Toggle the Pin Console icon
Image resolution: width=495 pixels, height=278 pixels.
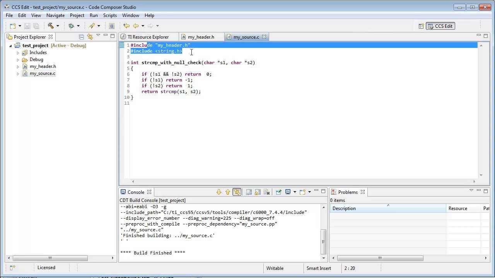tap(278, 192)
